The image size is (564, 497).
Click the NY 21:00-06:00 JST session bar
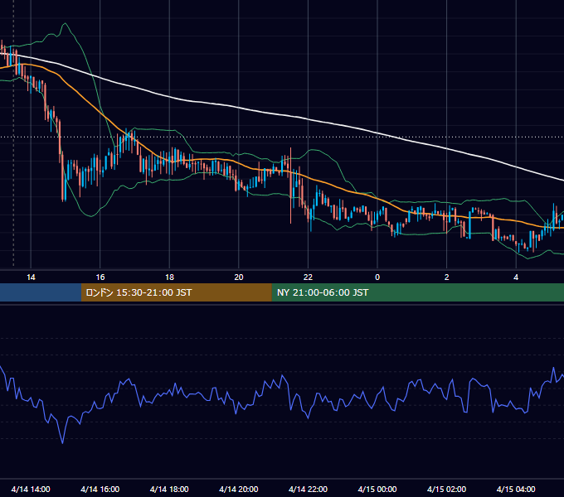tap(418, 292)
